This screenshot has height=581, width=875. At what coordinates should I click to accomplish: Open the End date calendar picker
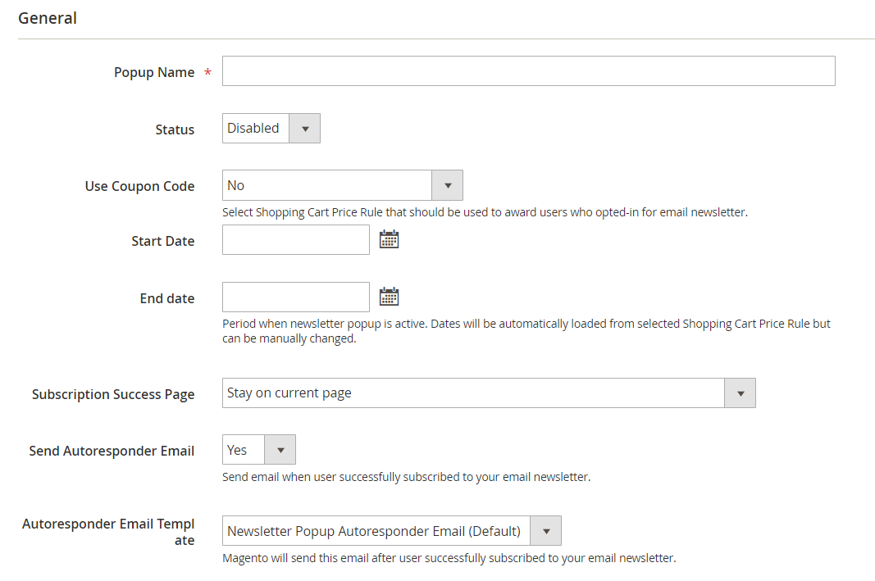(389, 297)
